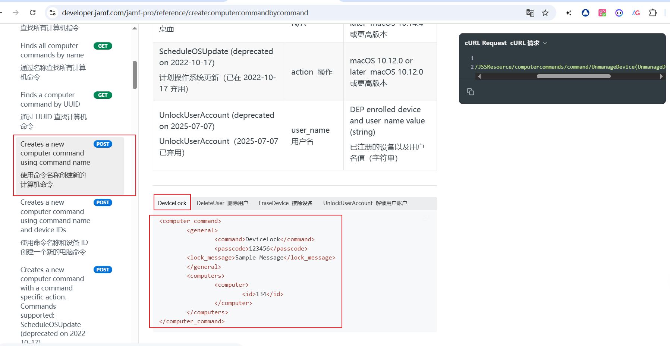The width and height of the screenshot is (670, 346).
Task: Click the Google Translate icon in address bar
Action: (530, 13)
